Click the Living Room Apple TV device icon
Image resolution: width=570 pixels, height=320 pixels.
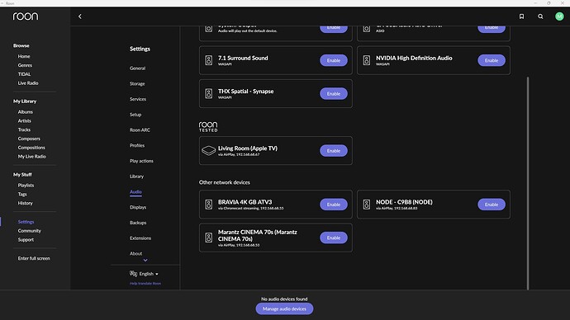point(209,151)
